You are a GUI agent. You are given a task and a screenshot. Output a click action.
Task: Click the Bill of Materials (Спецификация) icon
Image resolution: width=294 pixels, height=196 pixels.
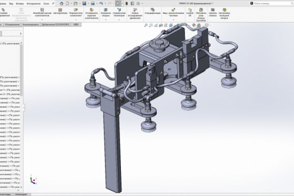click(153, 11)
